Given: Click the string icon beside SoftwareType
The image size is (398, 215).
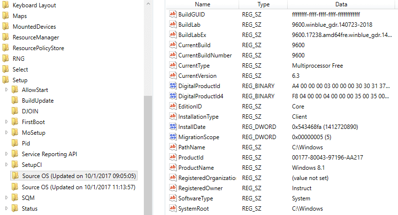Looking at the screenshot, I should [x=173, y=198].
